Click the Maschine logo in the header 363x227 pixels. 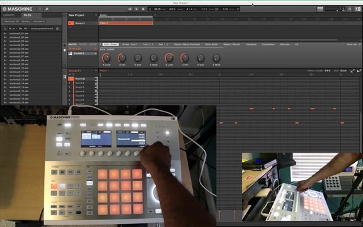[18, 9]
